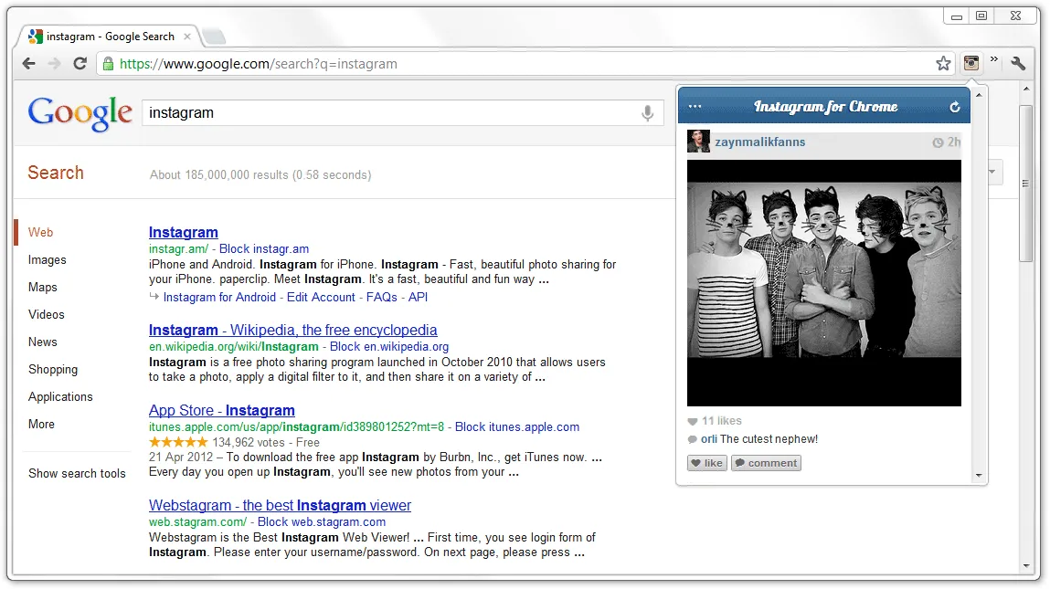Open zaynmalikfanns profile picture
This screenshot has height=589, width=1050.
pos(698,141)
